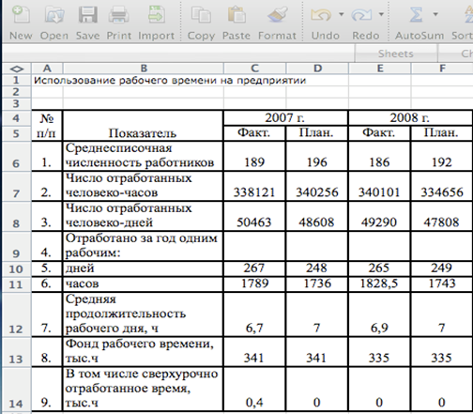The height and width of the screenshot is (414, 473).
Task: Click the Redo arrow icon
Action: pyautogui.click(x=361, y=14)
